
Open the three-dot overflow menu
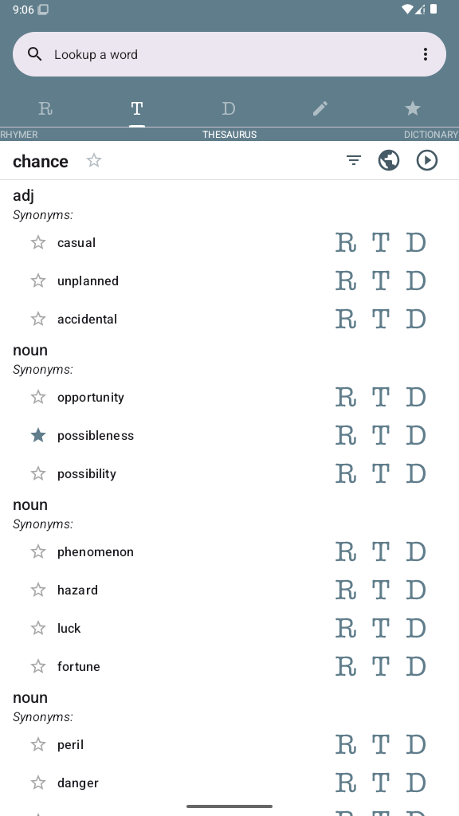click(x=426, y=54)
